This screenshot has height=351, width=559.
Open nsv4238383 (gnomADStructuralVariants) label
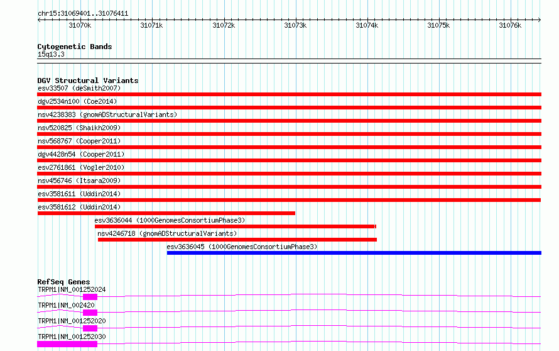click(107, 114)
